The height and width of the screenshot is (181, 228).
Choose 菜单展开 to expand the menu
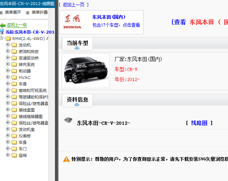(x=13, y=12)
